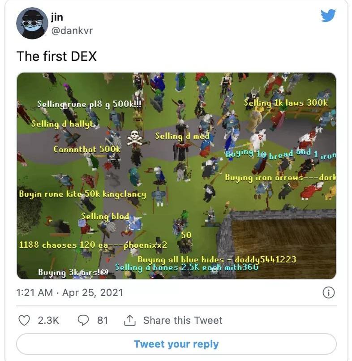Click the 2.3K likes count
Viewport: 352px width, 361px height.
(48, 320)
